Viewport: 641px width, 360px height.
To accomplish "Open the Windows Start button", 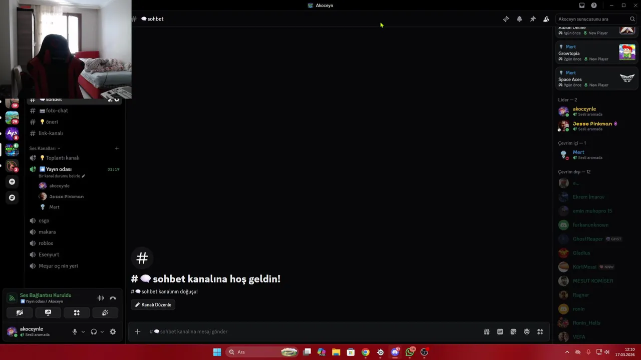I will click(x=217, y=352).
